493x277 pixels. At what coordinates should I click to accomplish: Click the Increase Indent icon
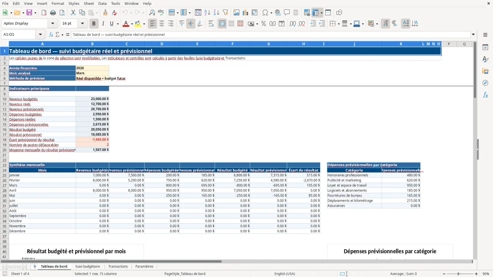tap(313, 24)
